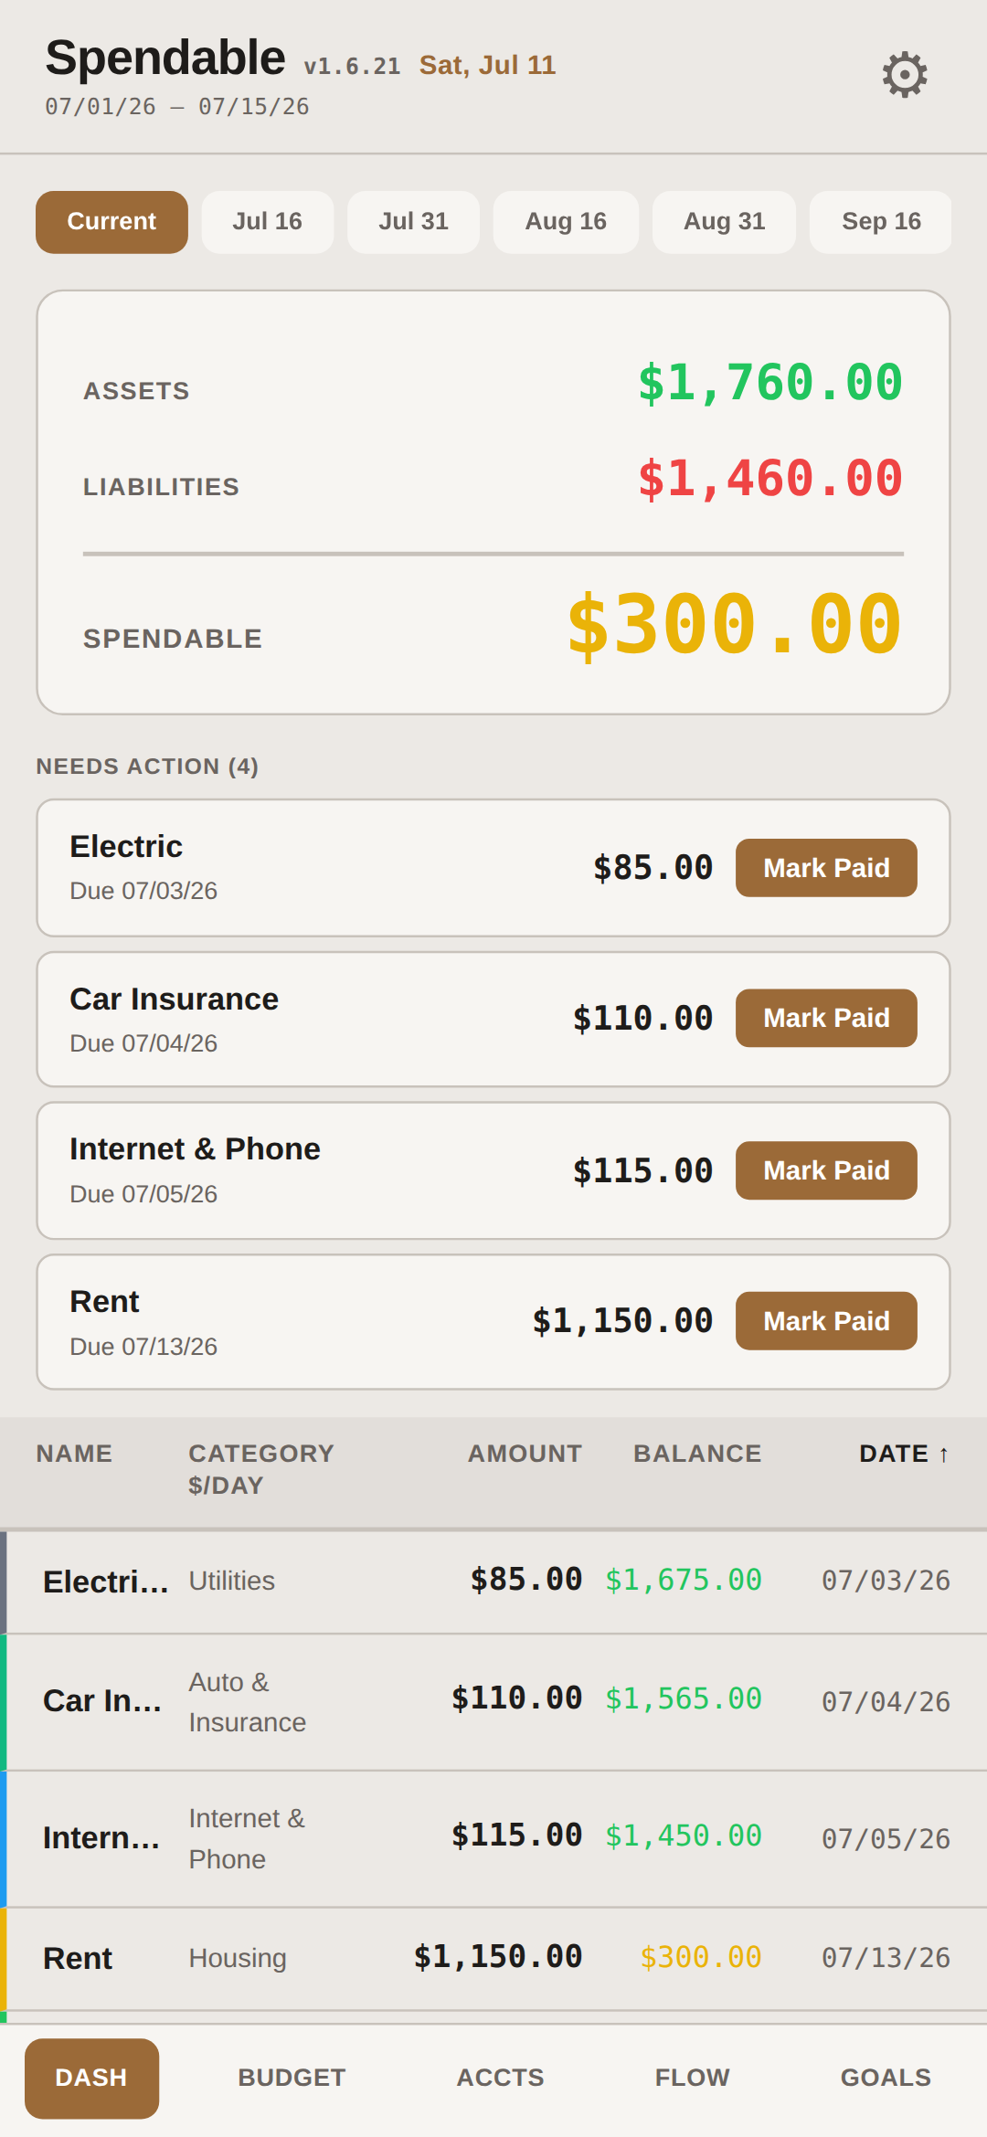This screenshot has width=987, height=2137.
Task: Sort by the Balance column header
Action: coord(697,1454)
